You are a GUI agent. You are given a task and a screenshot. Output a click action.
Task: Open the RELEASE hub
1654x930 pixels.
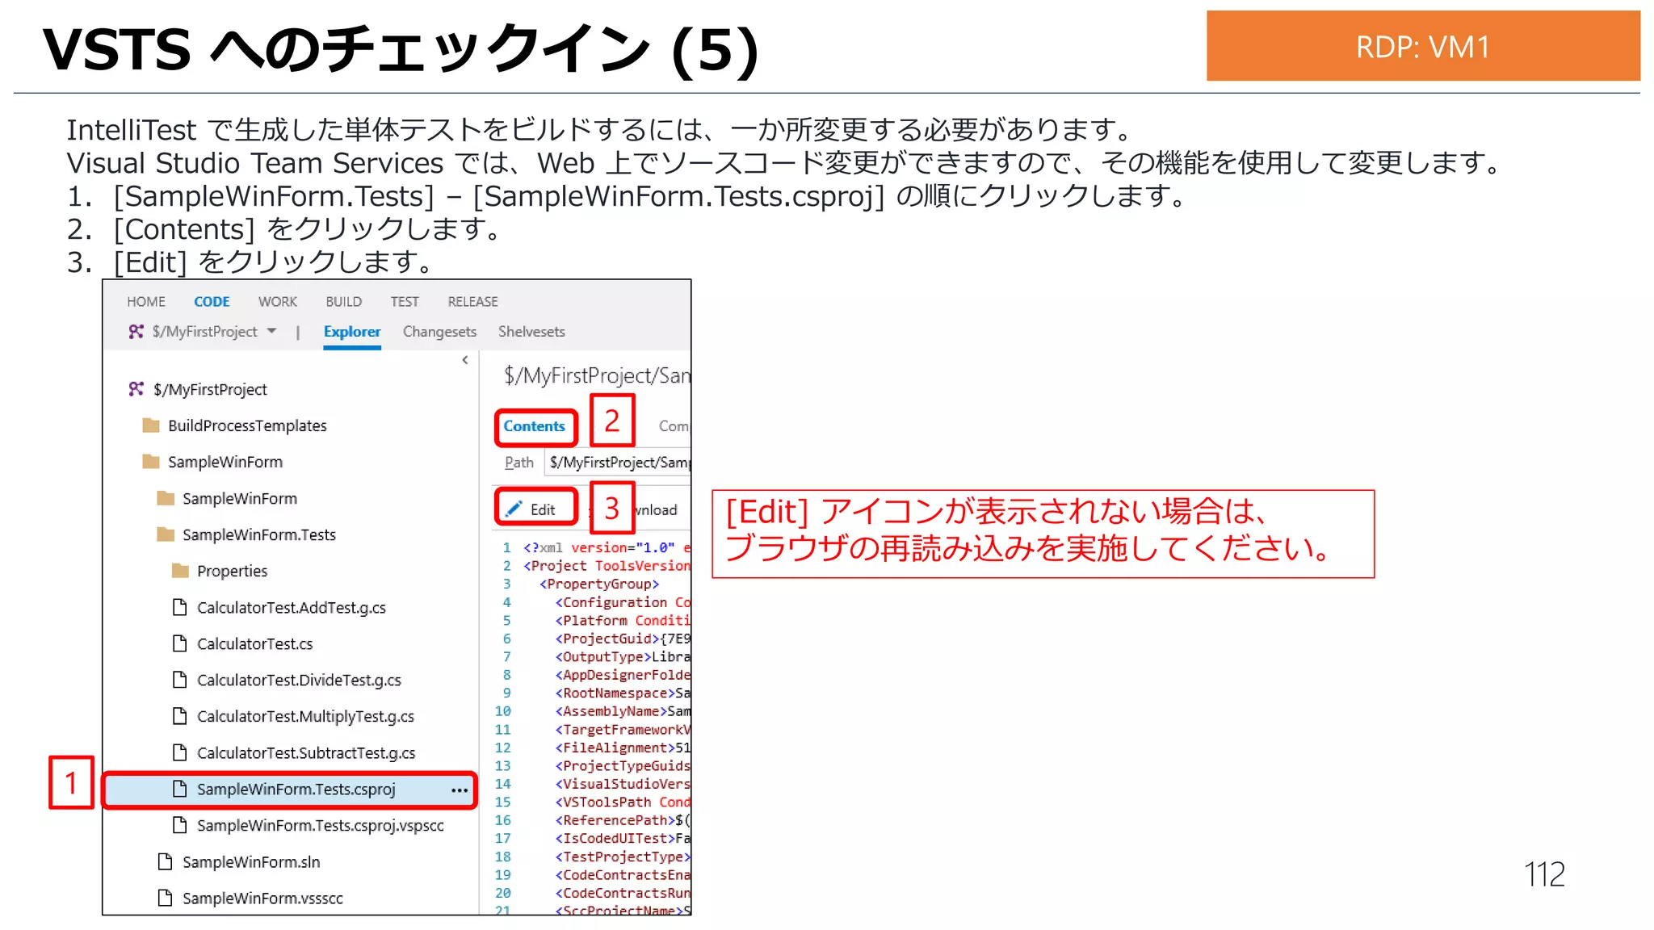473,302
